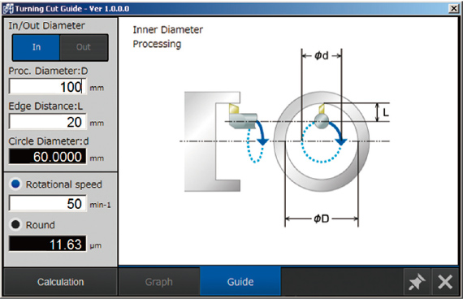Select the In diameter toggle

tap(36, 47)
